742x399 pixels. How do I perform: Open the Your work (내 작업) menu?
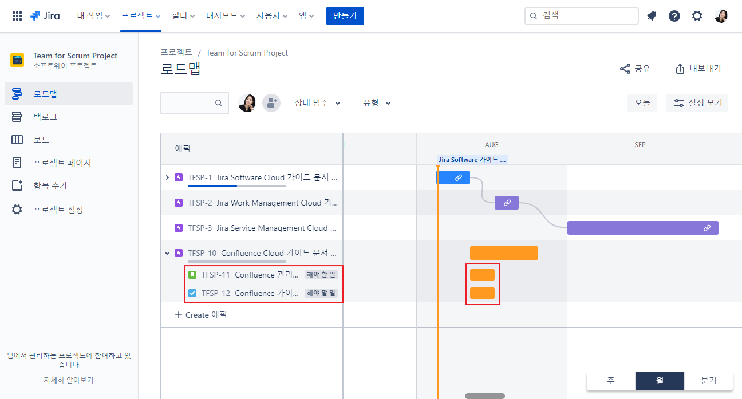[93, 16]
